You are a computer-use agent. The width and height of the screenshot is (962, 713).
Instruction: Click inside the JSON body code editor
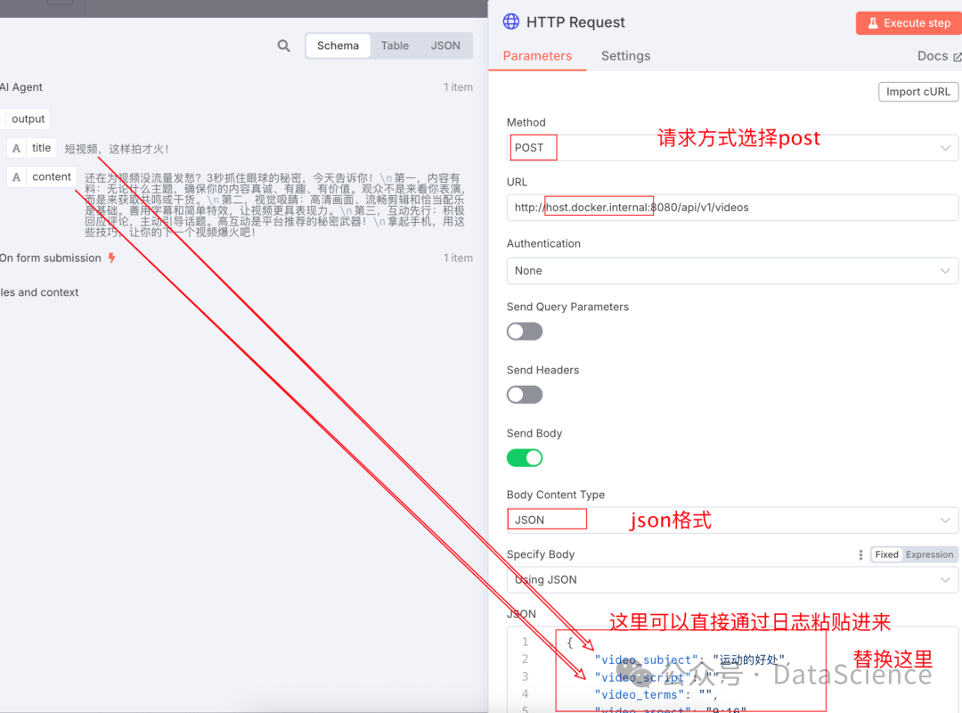coord(732,669)
